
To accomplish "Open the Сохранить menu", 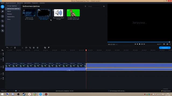I will [35, 3].
